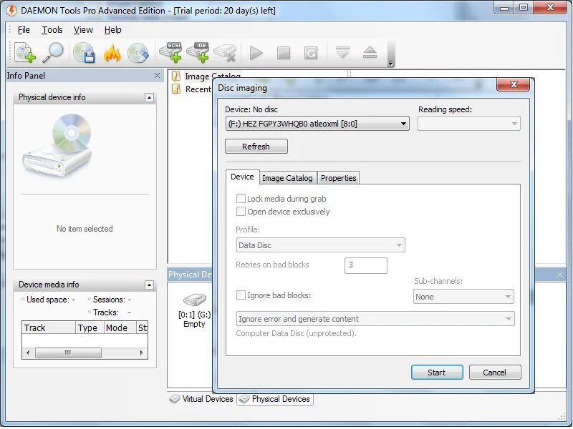Click the stop unmount toolbar icon

click(284, 53)
